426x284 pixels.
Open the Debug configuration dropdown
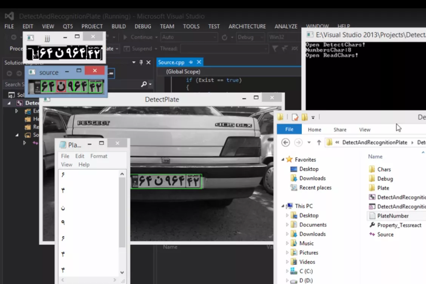[250, 37]
